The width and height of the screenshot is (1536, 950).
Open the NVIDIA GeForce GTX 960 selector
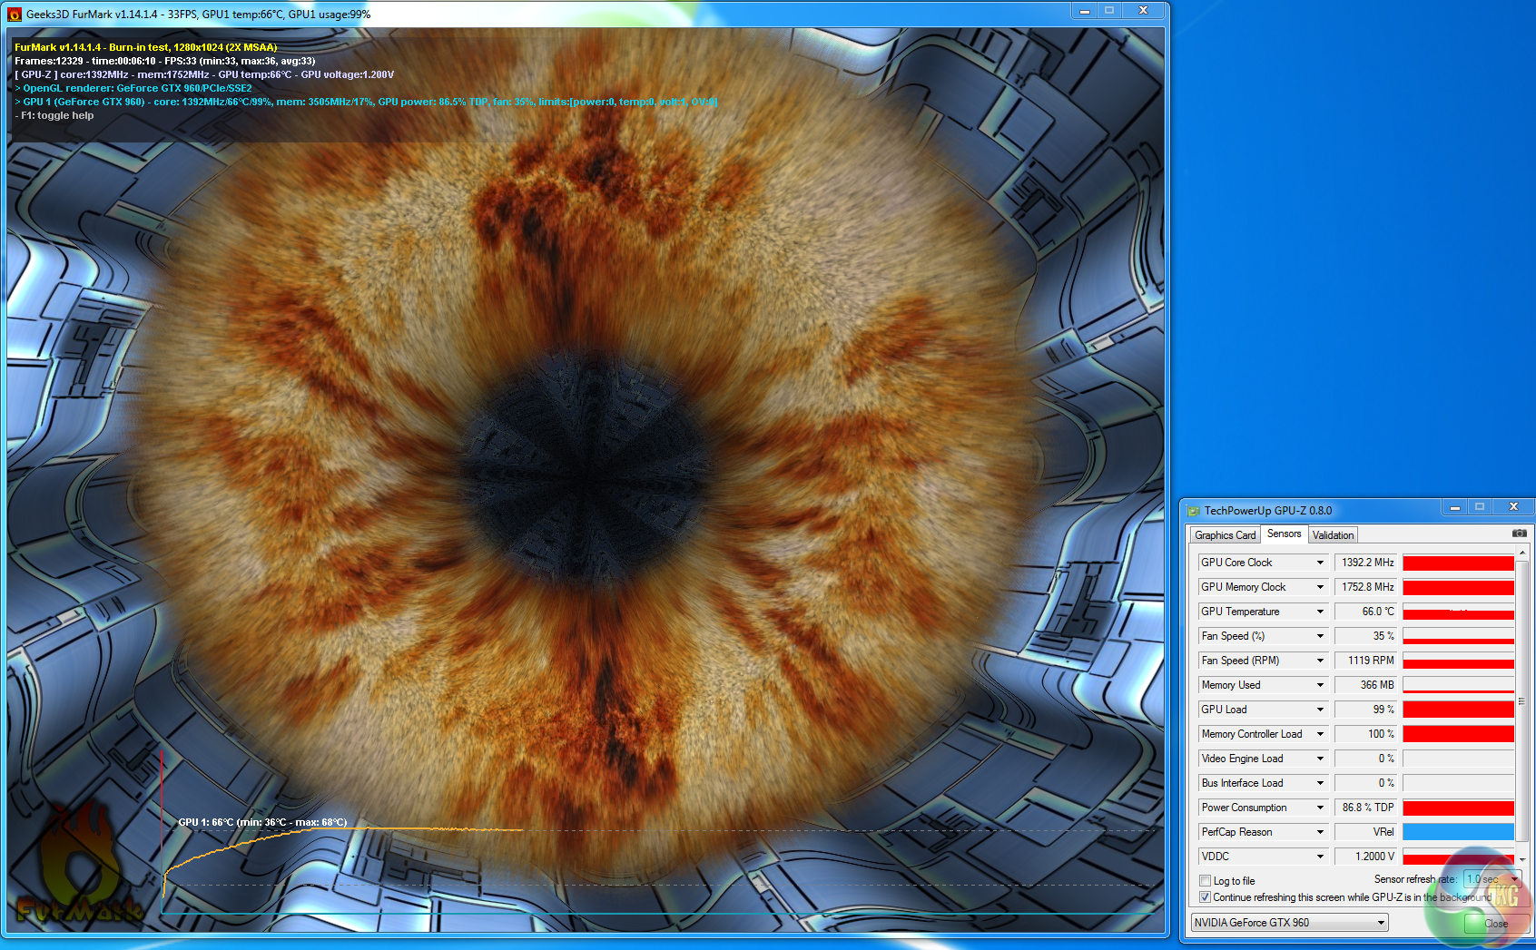point(1290,923)
